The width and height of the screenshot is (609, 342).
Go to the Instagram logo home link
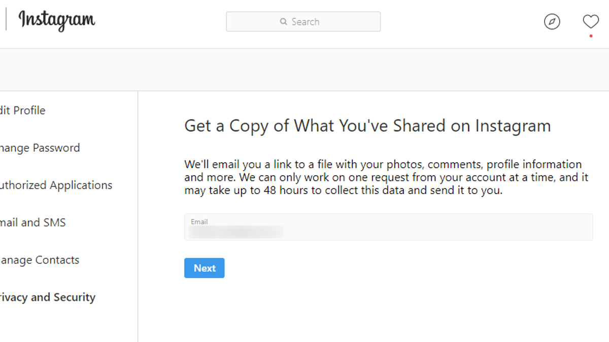pyautogui.click(x=57, y=21)
